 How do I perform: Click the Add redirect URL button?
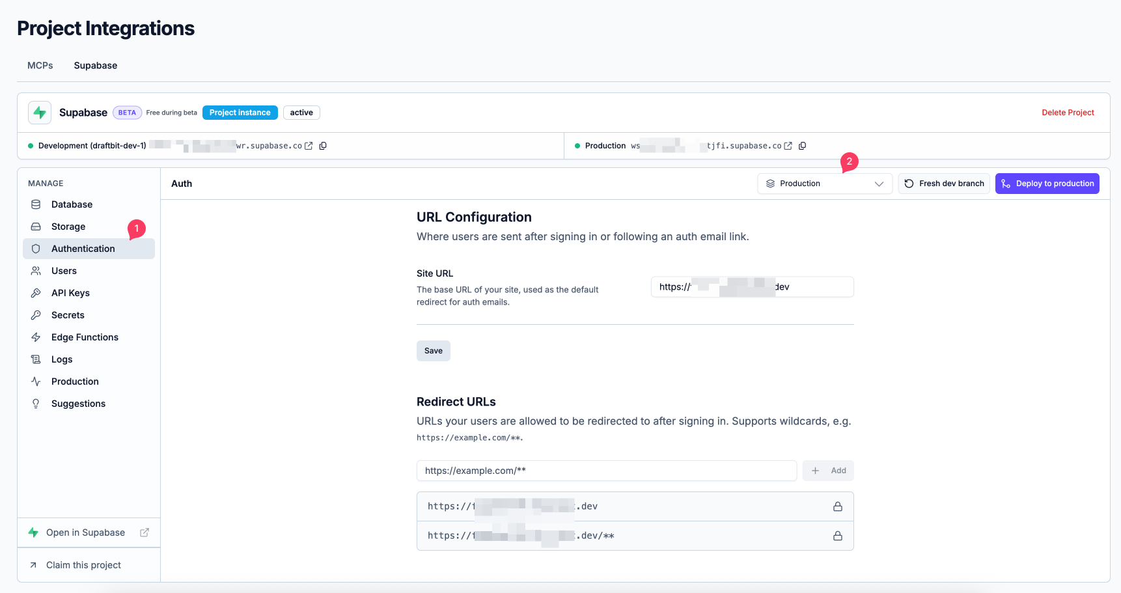[x=828, y=471]
